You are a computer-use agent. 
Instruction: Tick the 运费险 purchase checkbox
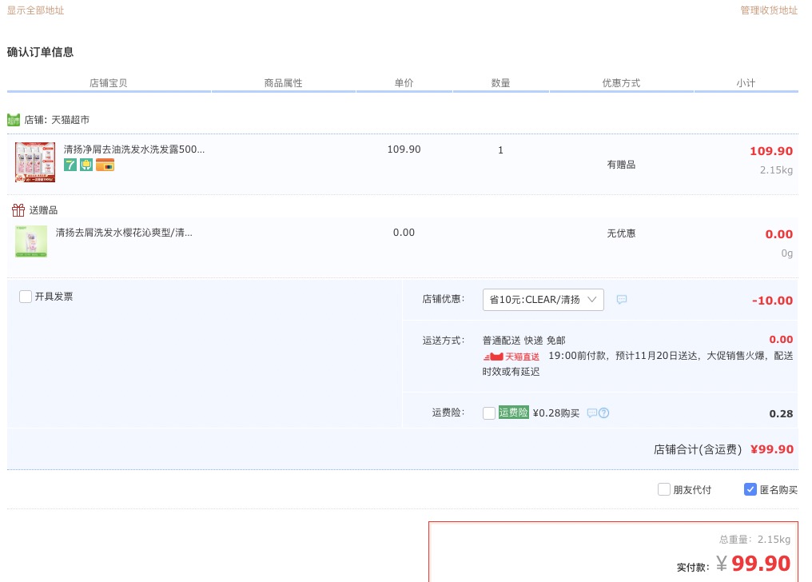pyautogui.click(x=489, y=413)
